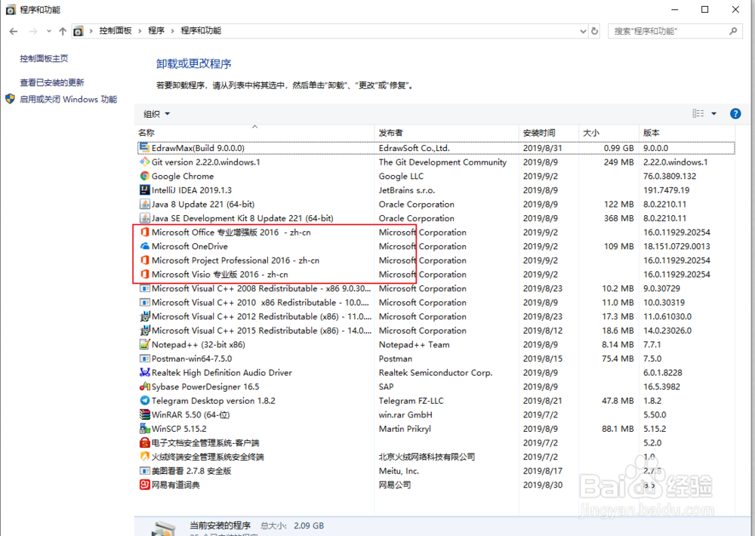755x536 pixels.
Task: Click the Java SE Development Kit icon
Action: (144, 217)
